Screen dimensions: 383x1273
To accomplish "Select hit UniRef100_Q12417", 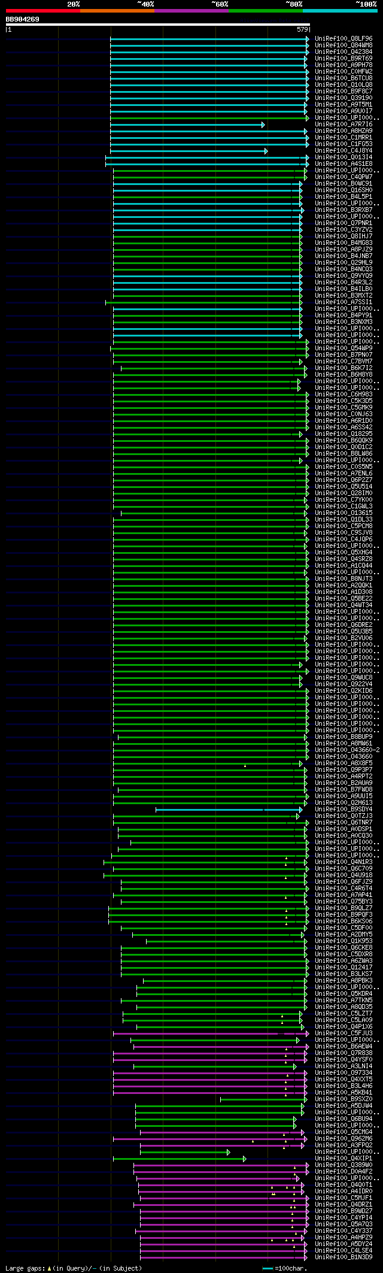I will coord(344,967).
